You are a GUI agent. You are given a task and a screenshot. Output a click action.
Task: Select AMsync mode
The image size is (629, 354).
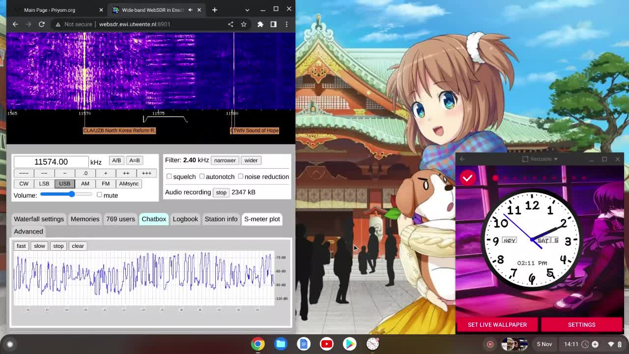click(x=129, y=184)
